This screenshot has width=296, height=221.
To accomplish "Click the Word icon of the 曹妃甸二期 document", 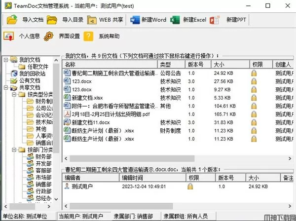I will pyautogui.click(x=67, y=73).
